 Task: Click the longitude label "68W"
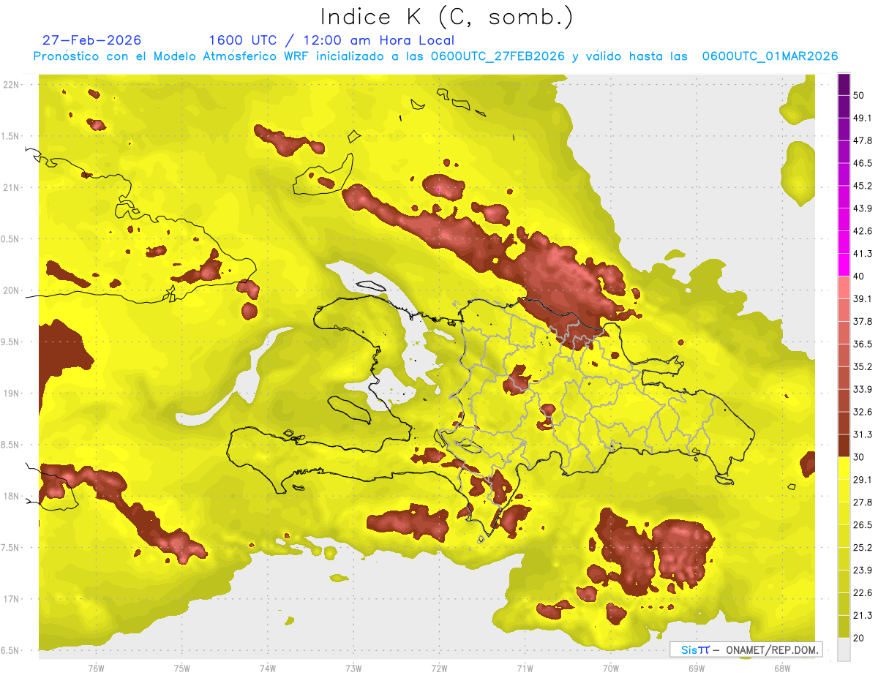(x=782, y=668)
